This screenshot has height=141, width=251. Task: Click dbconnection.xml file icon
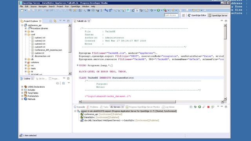pos(33,56)
